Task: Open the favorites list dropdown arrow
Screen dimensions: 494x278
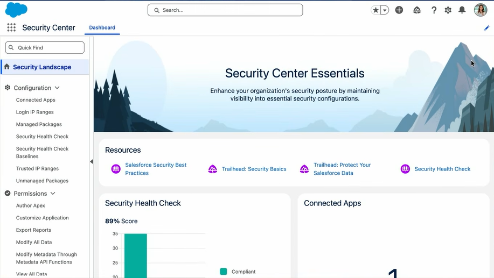Action: pyautogui.click(x=385, y=10)
